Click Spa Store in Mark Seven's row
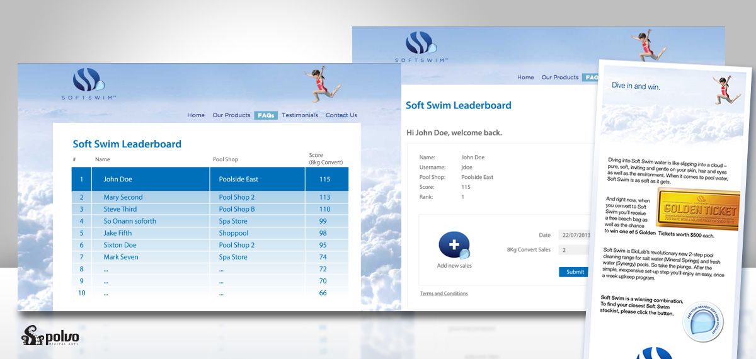The image size is (756, 359). point(233,257)
